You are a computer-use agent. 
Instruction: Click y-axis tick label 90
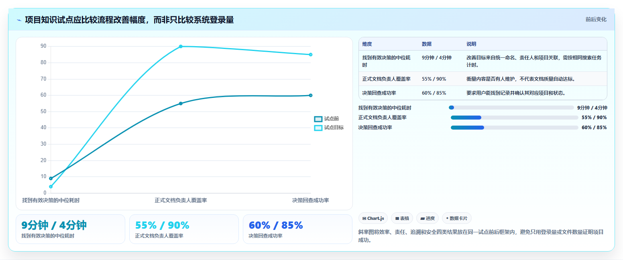[43, 46]
